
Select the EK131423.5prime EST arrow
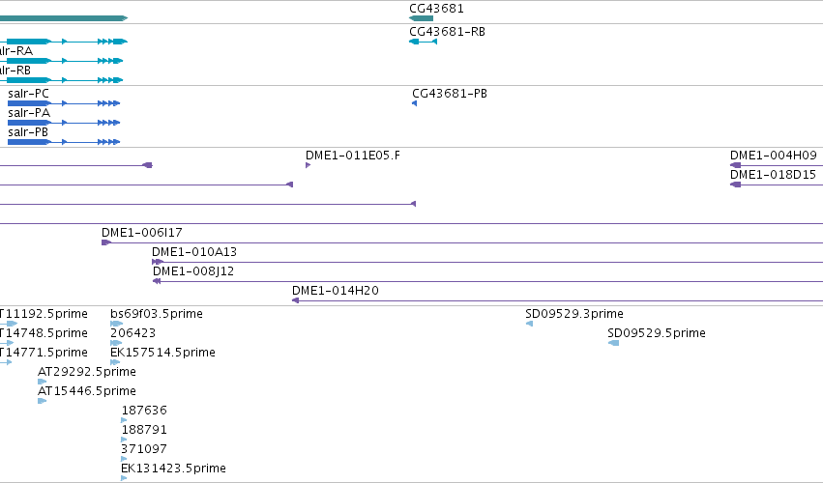tap(124, 478)
